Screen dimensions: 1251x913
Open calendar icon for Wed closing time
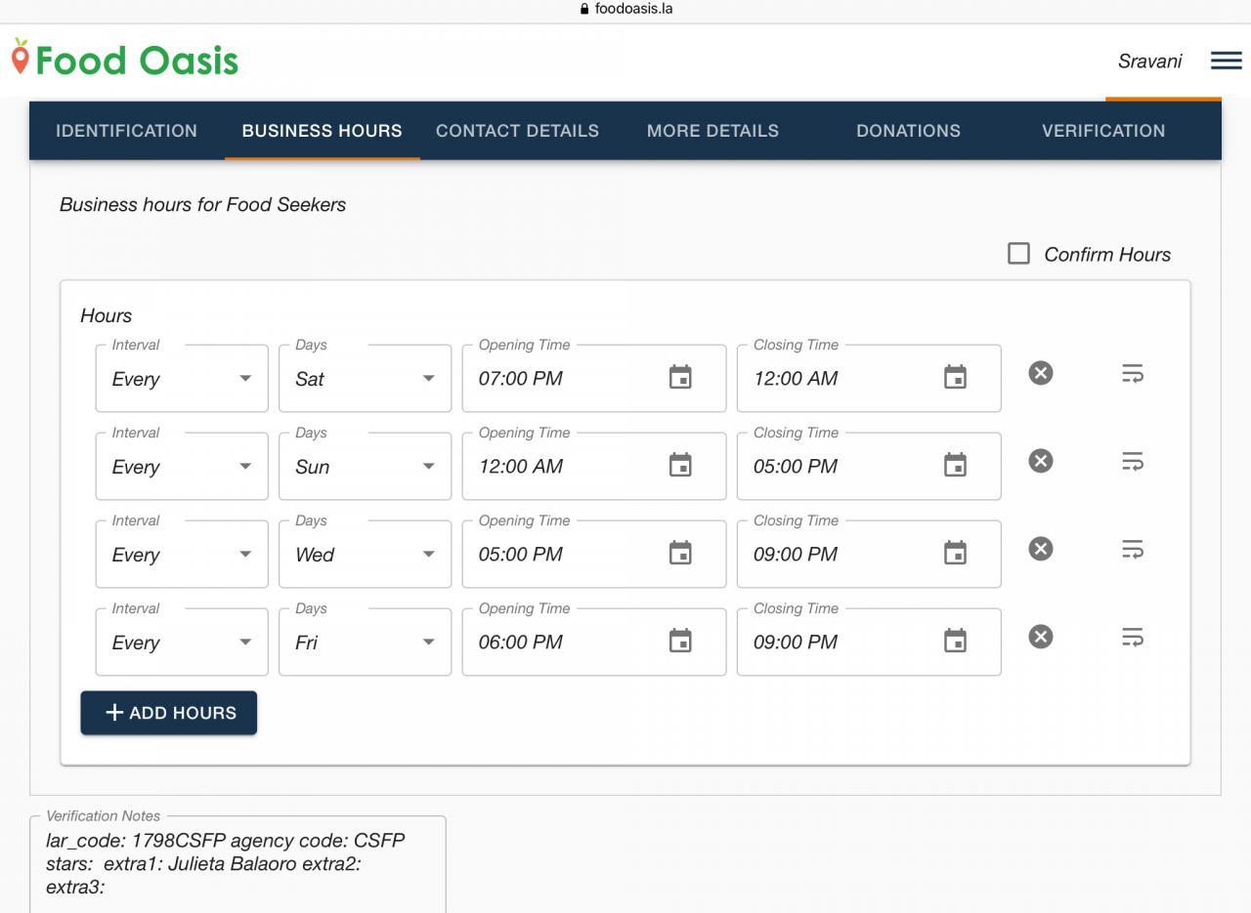(955, 553)
